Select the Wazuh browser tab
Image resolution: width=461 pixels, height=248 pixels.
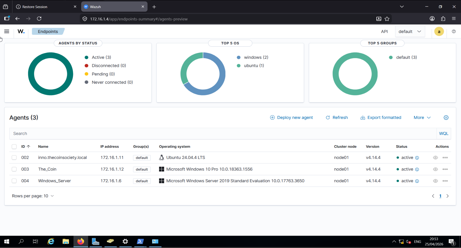coord(114,7)
